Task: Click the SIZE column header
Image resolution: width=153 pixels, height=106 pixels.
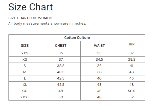Action: click(25, 46)
